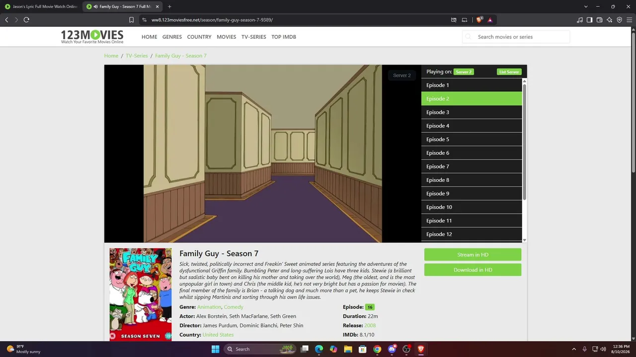Image resolution: width=636 pixels, height=357 pixels.
Task: Open Microsoft Store from the taskbar
Action: pyautogui.click(x=363, y=349)
